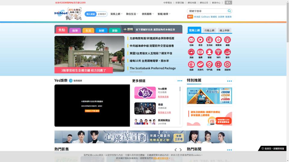Open the 信箱 mail icon
This screenshot has height=162, width=289.
191,40
